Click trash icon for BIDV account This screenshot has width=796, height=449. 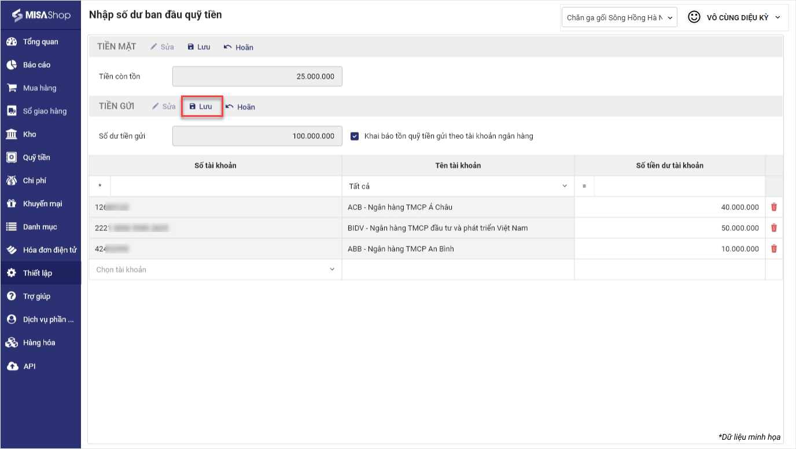(x=774, y=228)
